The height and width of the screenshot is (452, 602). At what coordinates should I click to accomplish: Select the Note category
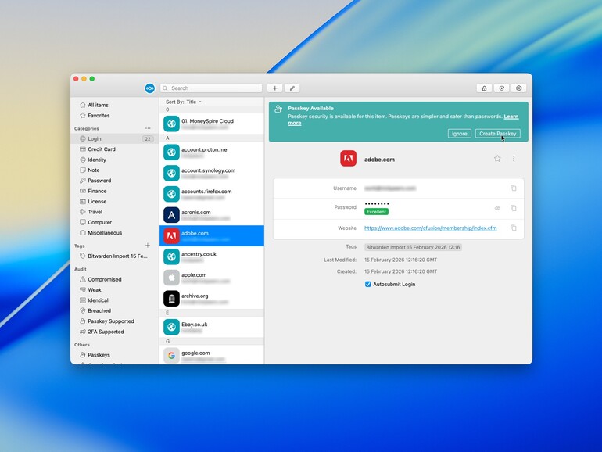[x=114, y=170]
